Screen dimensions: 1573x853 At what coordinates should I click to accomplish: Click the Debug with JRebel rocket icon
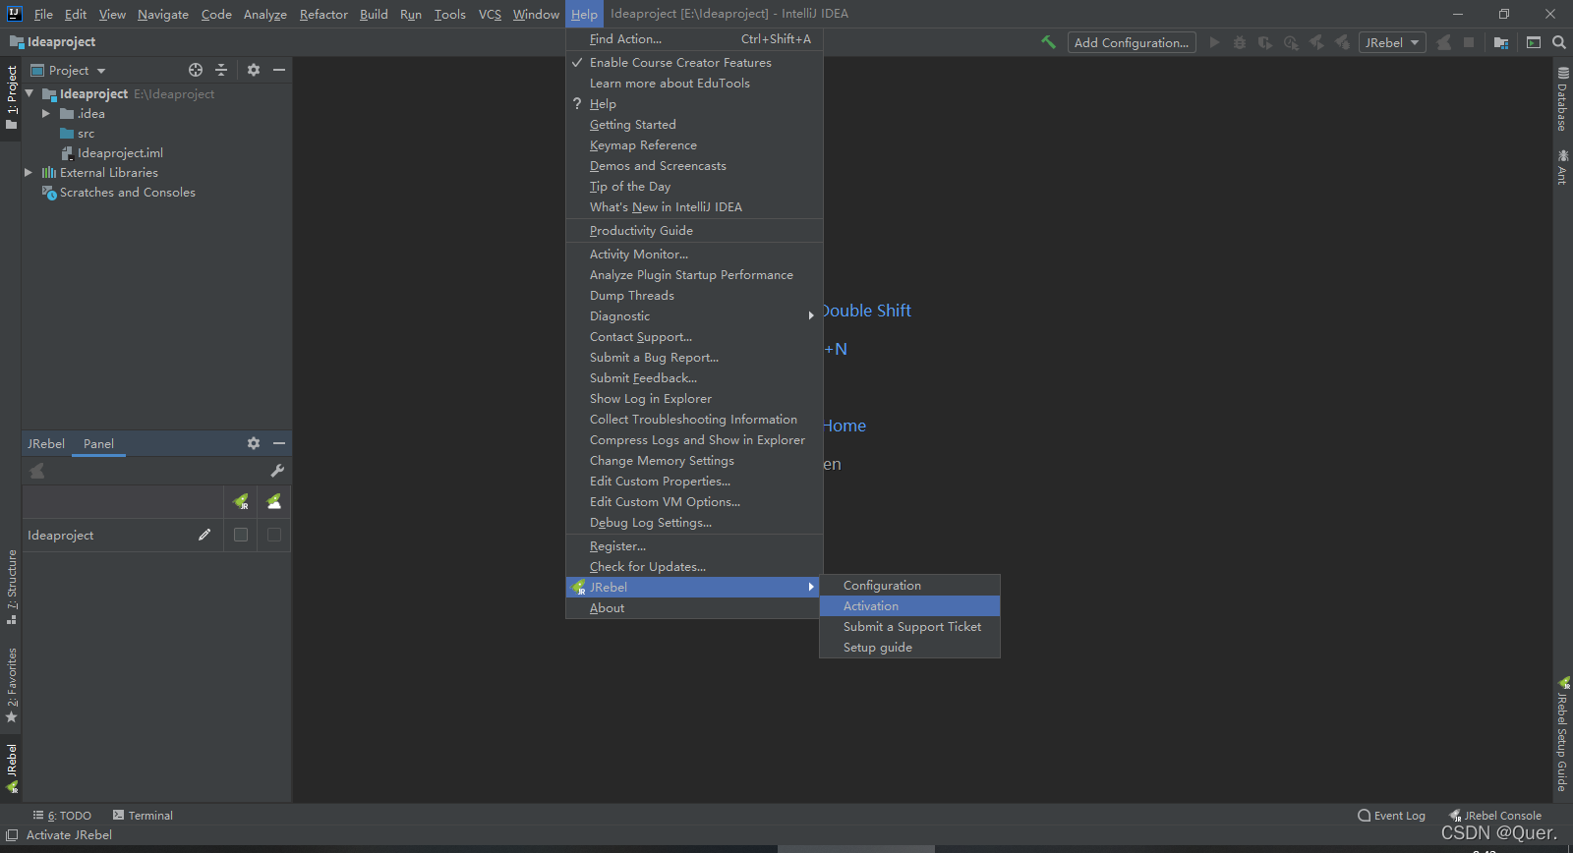point(1342,42)
